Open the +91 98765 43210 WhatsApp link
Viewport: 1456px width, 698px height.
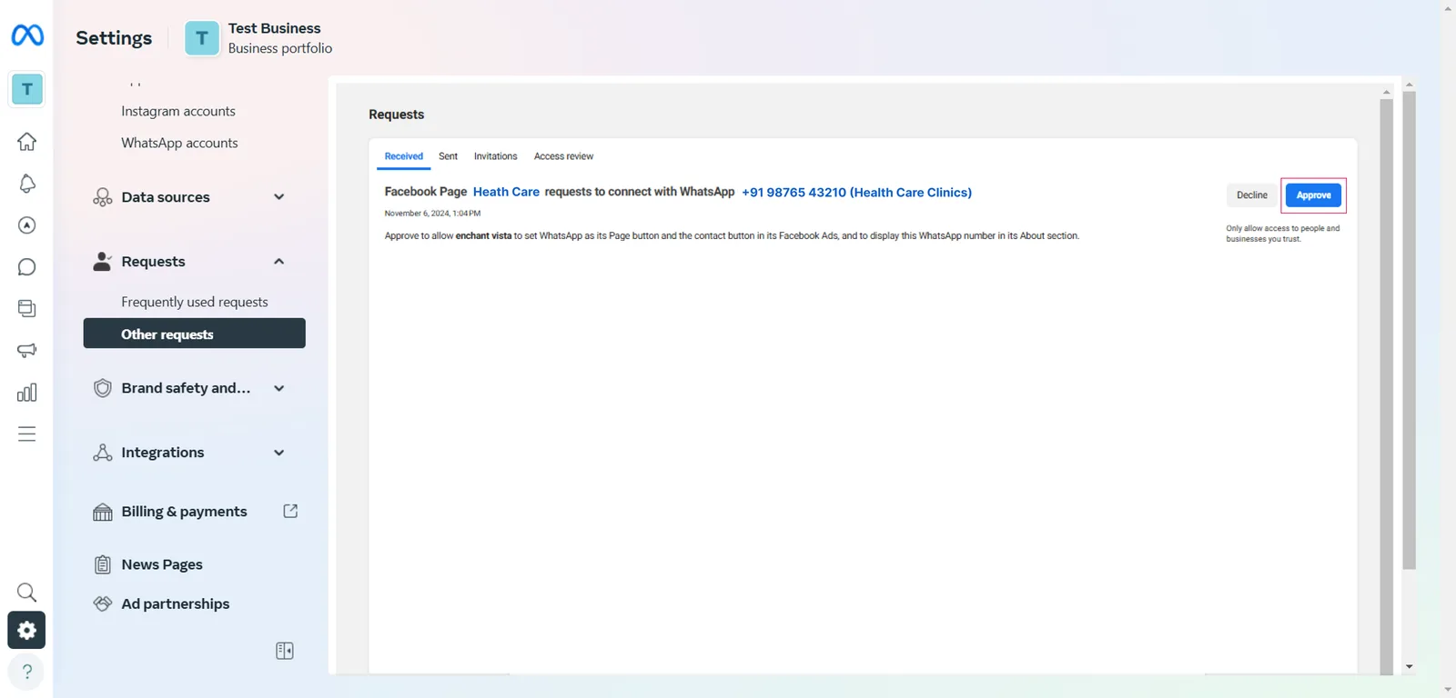tap(856, 192)
